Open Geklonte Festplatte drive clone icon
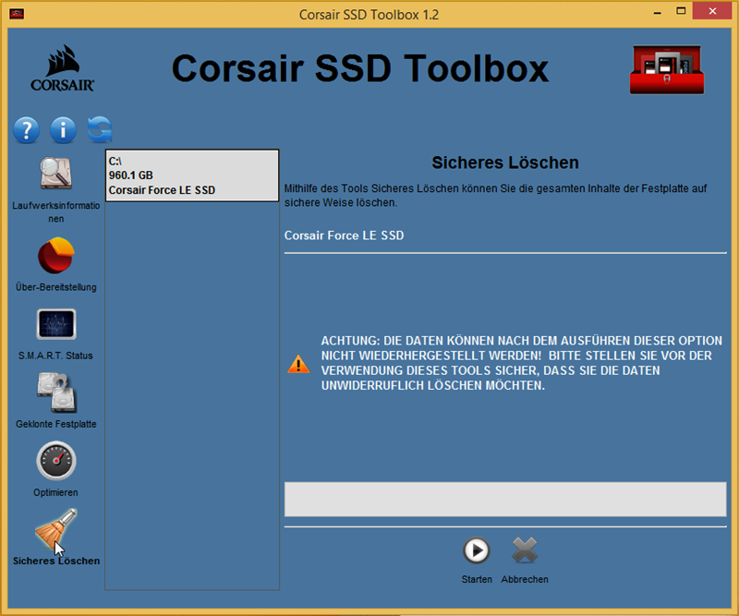Screen dimensions: 739x616 [56, 393]
